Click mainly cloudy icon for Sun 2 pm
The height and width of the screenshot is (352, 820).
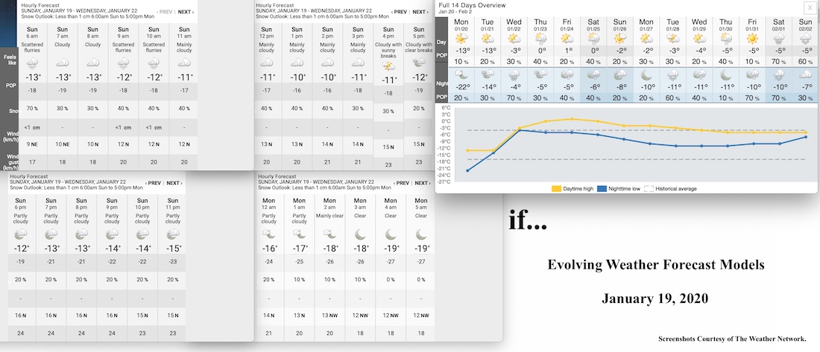327,63
